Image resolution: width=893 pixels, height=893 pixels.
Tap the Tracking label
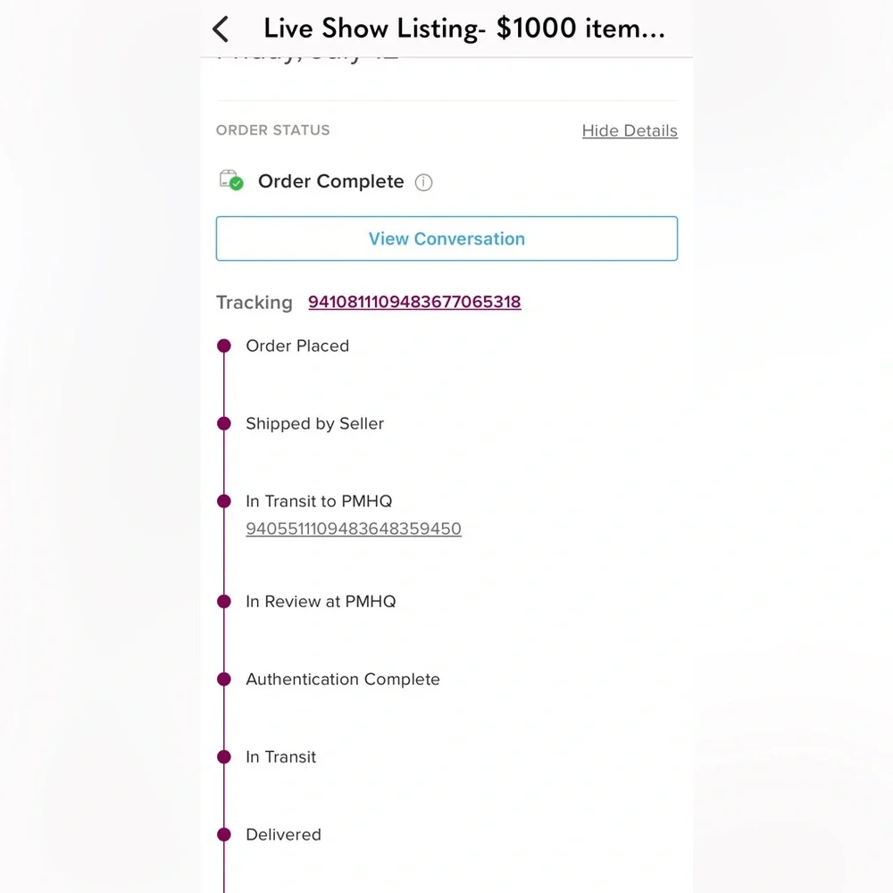[255, 303]
